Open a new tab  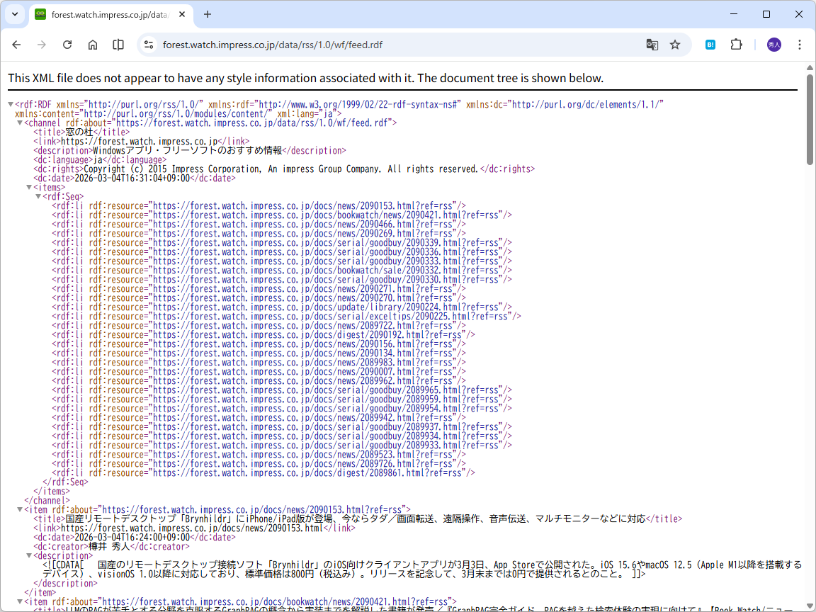[207, 15]
